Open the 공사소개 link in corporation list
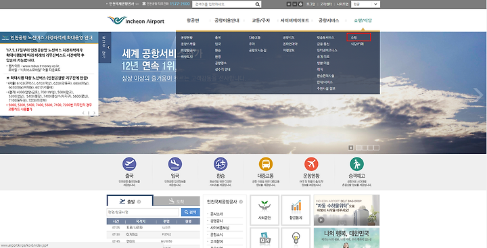487x248 pixels. pos(216,214)
